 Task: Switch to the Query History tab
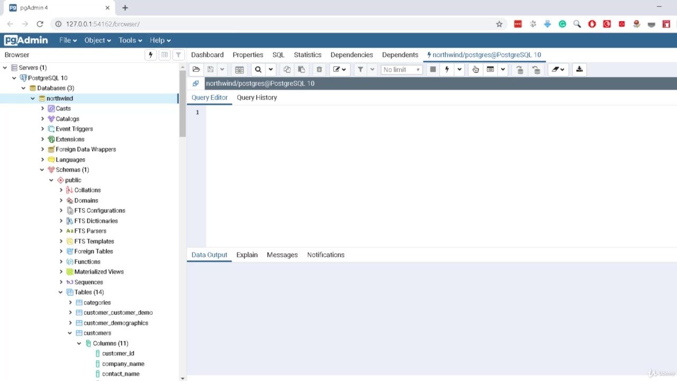point(257,97)
